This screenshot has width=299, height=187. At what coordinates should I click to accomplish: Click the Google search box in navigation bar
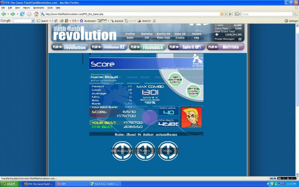click(267, 14)
